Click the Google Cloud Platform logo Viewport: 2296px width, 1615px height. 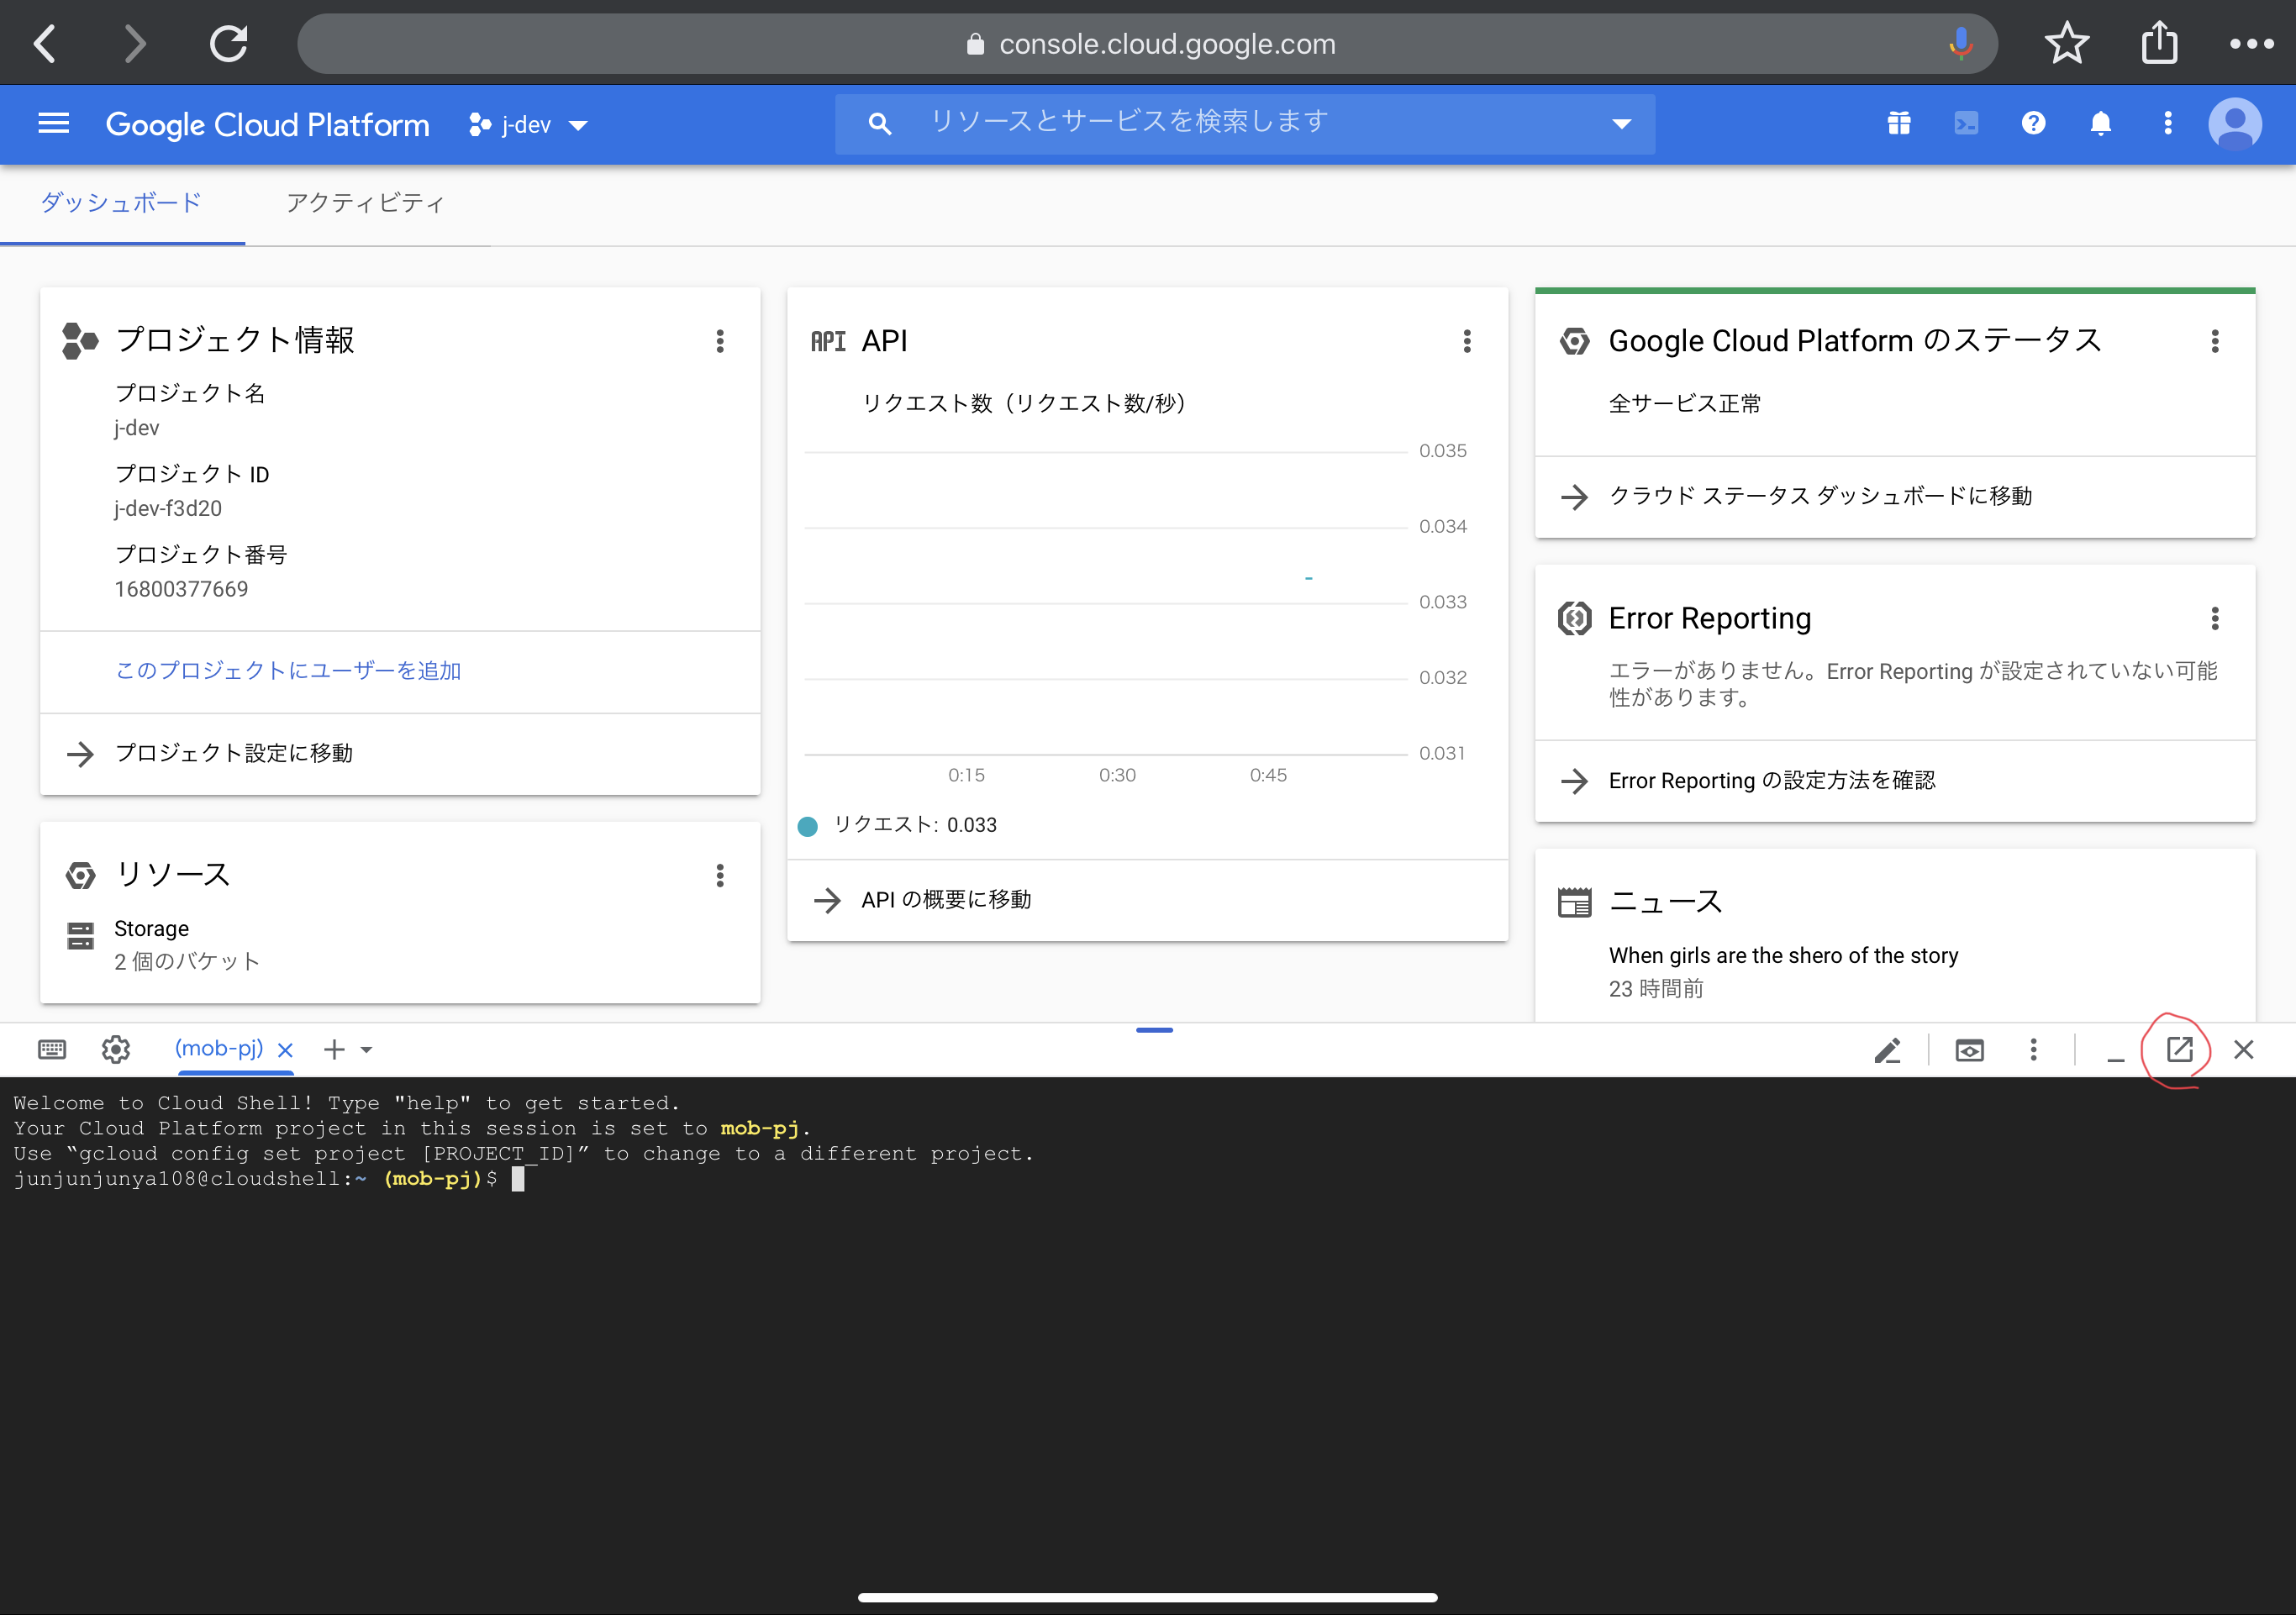coord(268,124)
